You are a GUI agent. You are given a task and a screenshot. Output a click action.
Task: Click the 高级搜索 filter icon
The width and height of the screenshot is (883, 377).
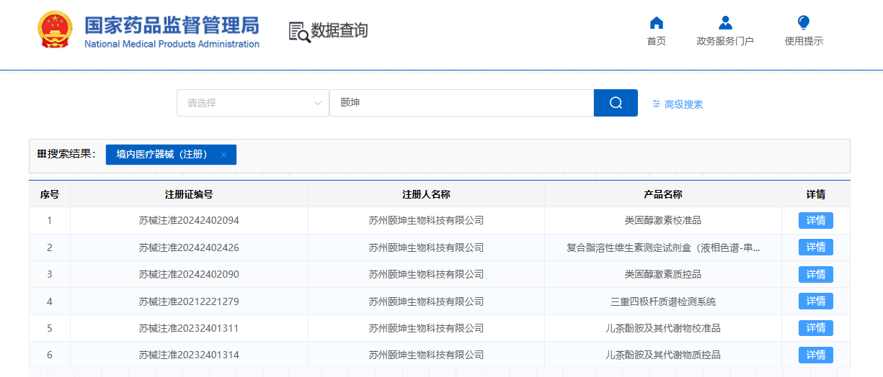point(656,104)
